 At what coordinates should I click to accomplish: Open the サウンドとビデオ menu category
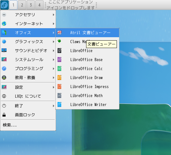click(28, 51)
